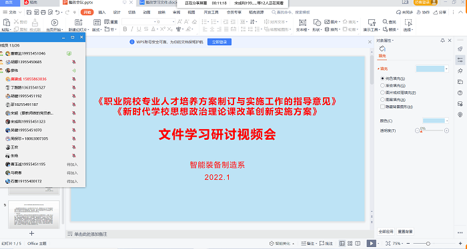This screenshot has width=467, height=249.
Task: Click the Collaborate button at top right
Action: pos(423,12)
